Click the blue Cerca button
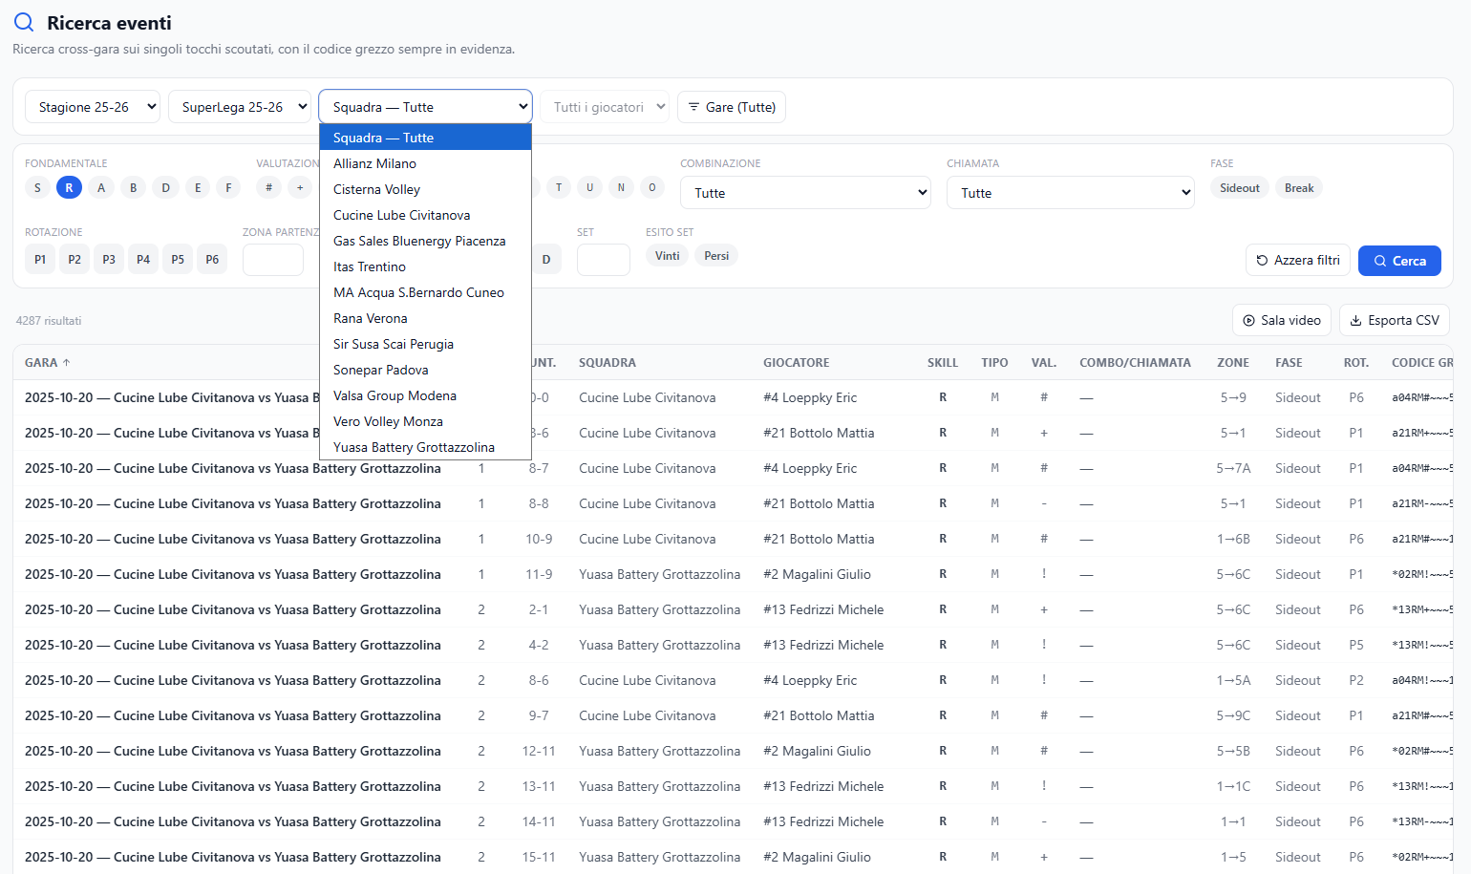 tap(1399, 260)
